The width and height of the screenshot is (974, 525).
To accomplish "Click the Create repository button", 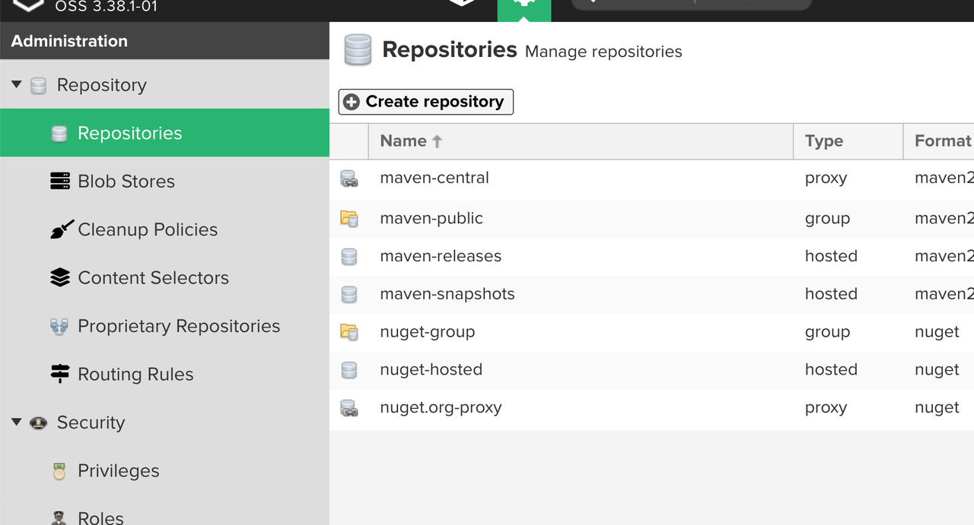I will click(x=426, y=102).
